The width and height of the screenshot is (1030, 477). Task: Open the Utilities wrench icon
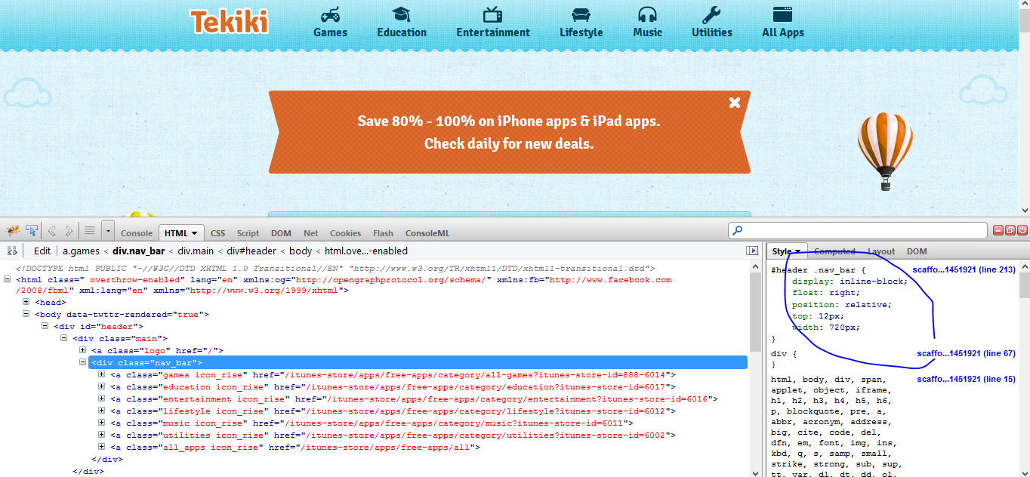[711, 14]
